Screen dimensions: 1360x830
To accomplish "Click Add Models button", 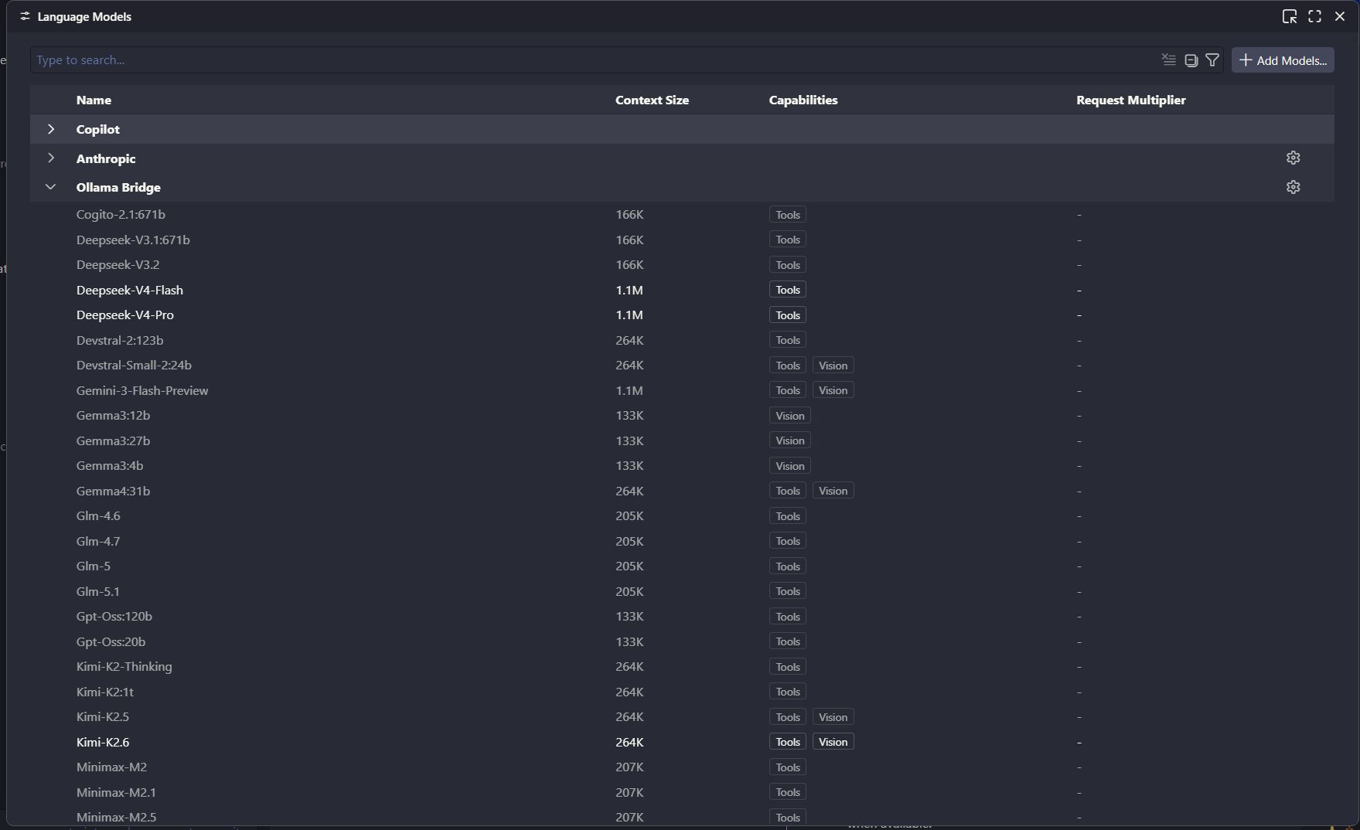I will click(1283, 60).
